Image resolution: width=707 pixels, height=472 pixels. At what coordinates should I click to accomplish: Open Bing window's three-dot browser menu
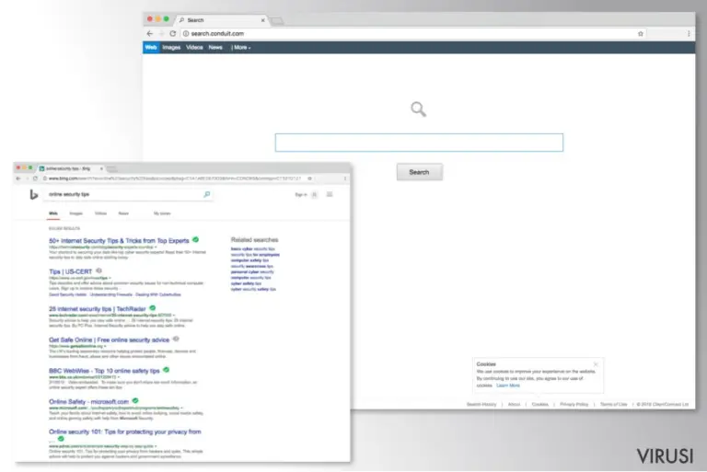tap(345, 178)
